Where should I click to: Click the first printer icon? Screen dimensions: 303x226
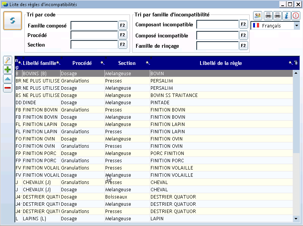pyautogui.click(x=268, y=16)
